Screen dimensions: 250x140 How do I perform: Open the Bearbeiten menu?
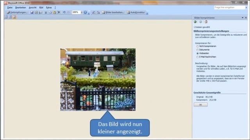point(21,7)
